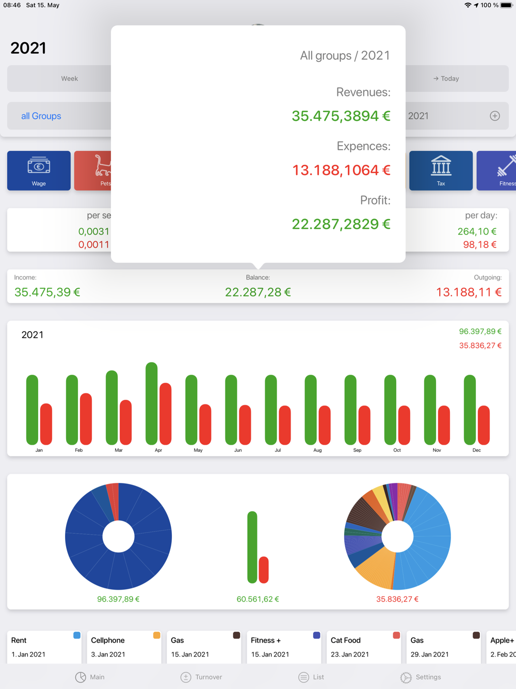Image resolution: width=516 pixels, height=689 pixels.
Task: Click the red swatch on Cat Food card
Action: 396,635
